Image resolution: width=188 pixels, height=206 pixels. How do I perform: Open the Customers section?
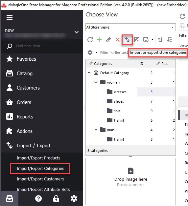point(28,88)
